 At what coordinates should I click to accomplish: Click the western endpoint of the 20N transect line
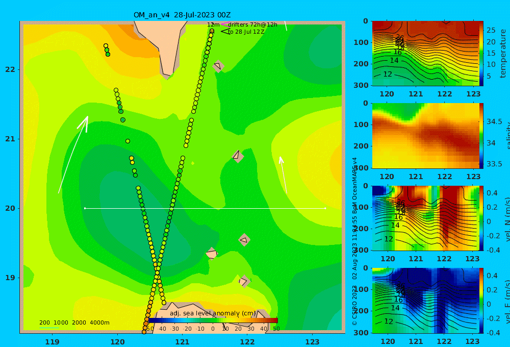click(85, 208)
